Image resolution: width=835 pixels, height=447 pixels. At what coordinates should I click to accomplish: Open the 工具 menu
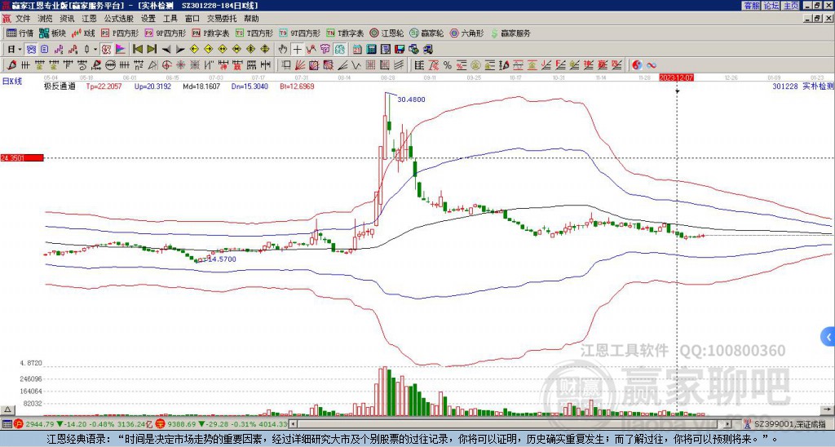170,19
